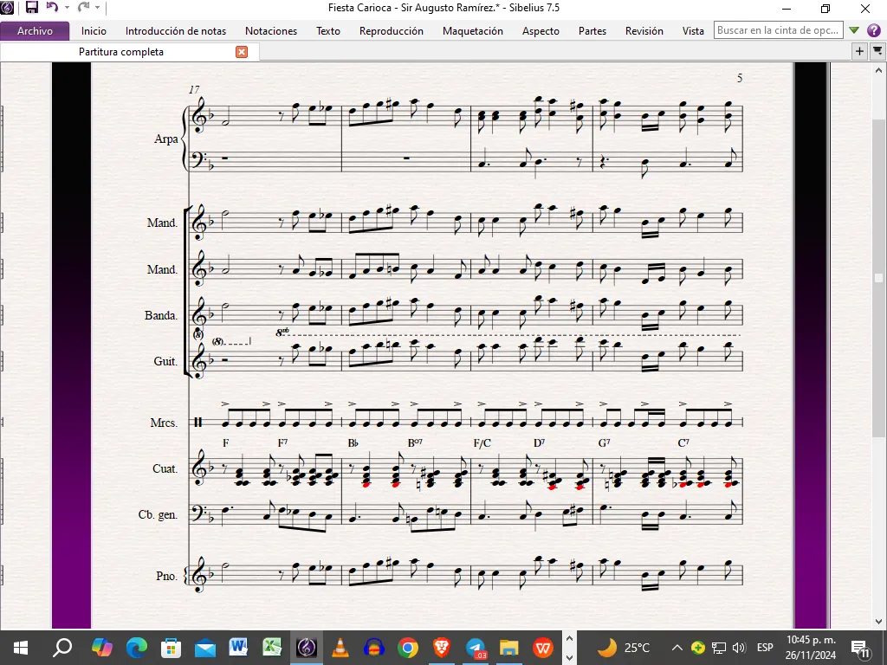Close the Partitura completa tab
Screen dimensions: 887x665
[242, 52]
